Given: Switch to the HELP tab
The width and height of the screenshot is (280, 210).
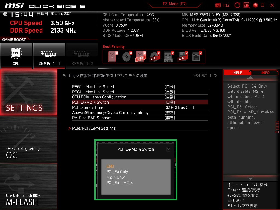Looking at the screenshot, I should pyautogui.click(x=238, y=72).
